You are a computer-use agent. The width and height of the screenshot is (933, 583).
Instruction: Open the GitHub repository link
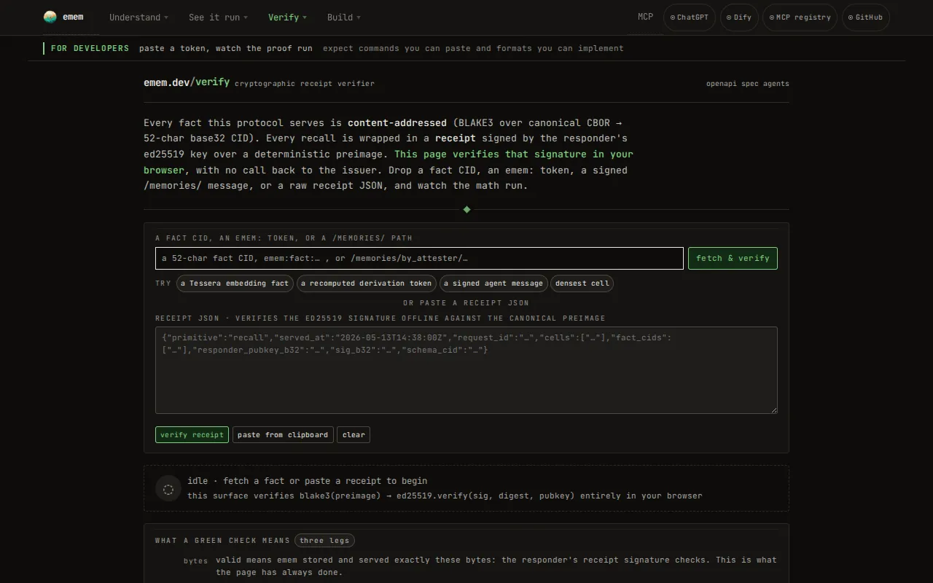(865, 17)
